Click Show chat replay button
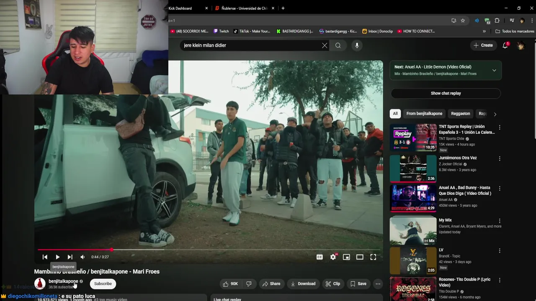The width and height of the screenshot is (536, 301). point(446,93)
